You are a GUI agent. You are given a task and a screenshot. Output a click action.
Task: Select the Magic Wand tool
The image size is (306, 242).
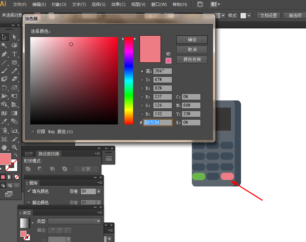click(4, 45)
